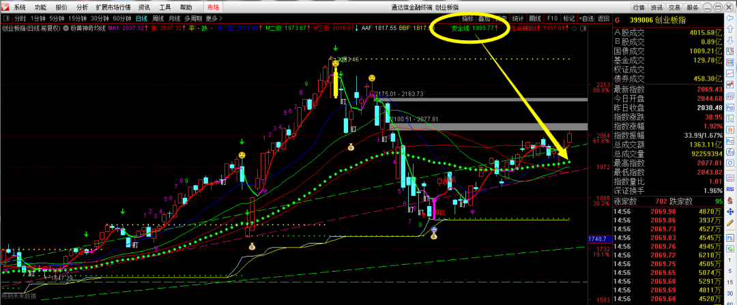Open the 多周期 multi-period view
This screenshot has height=305, width=737.
[x=193, y=18]
